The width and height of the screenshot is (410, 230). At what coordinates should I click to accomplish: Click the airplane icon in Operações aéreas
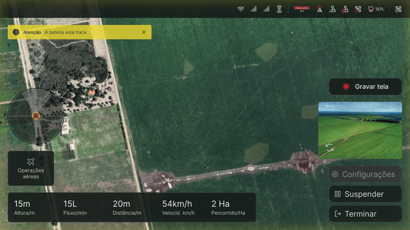click(31, 162)
